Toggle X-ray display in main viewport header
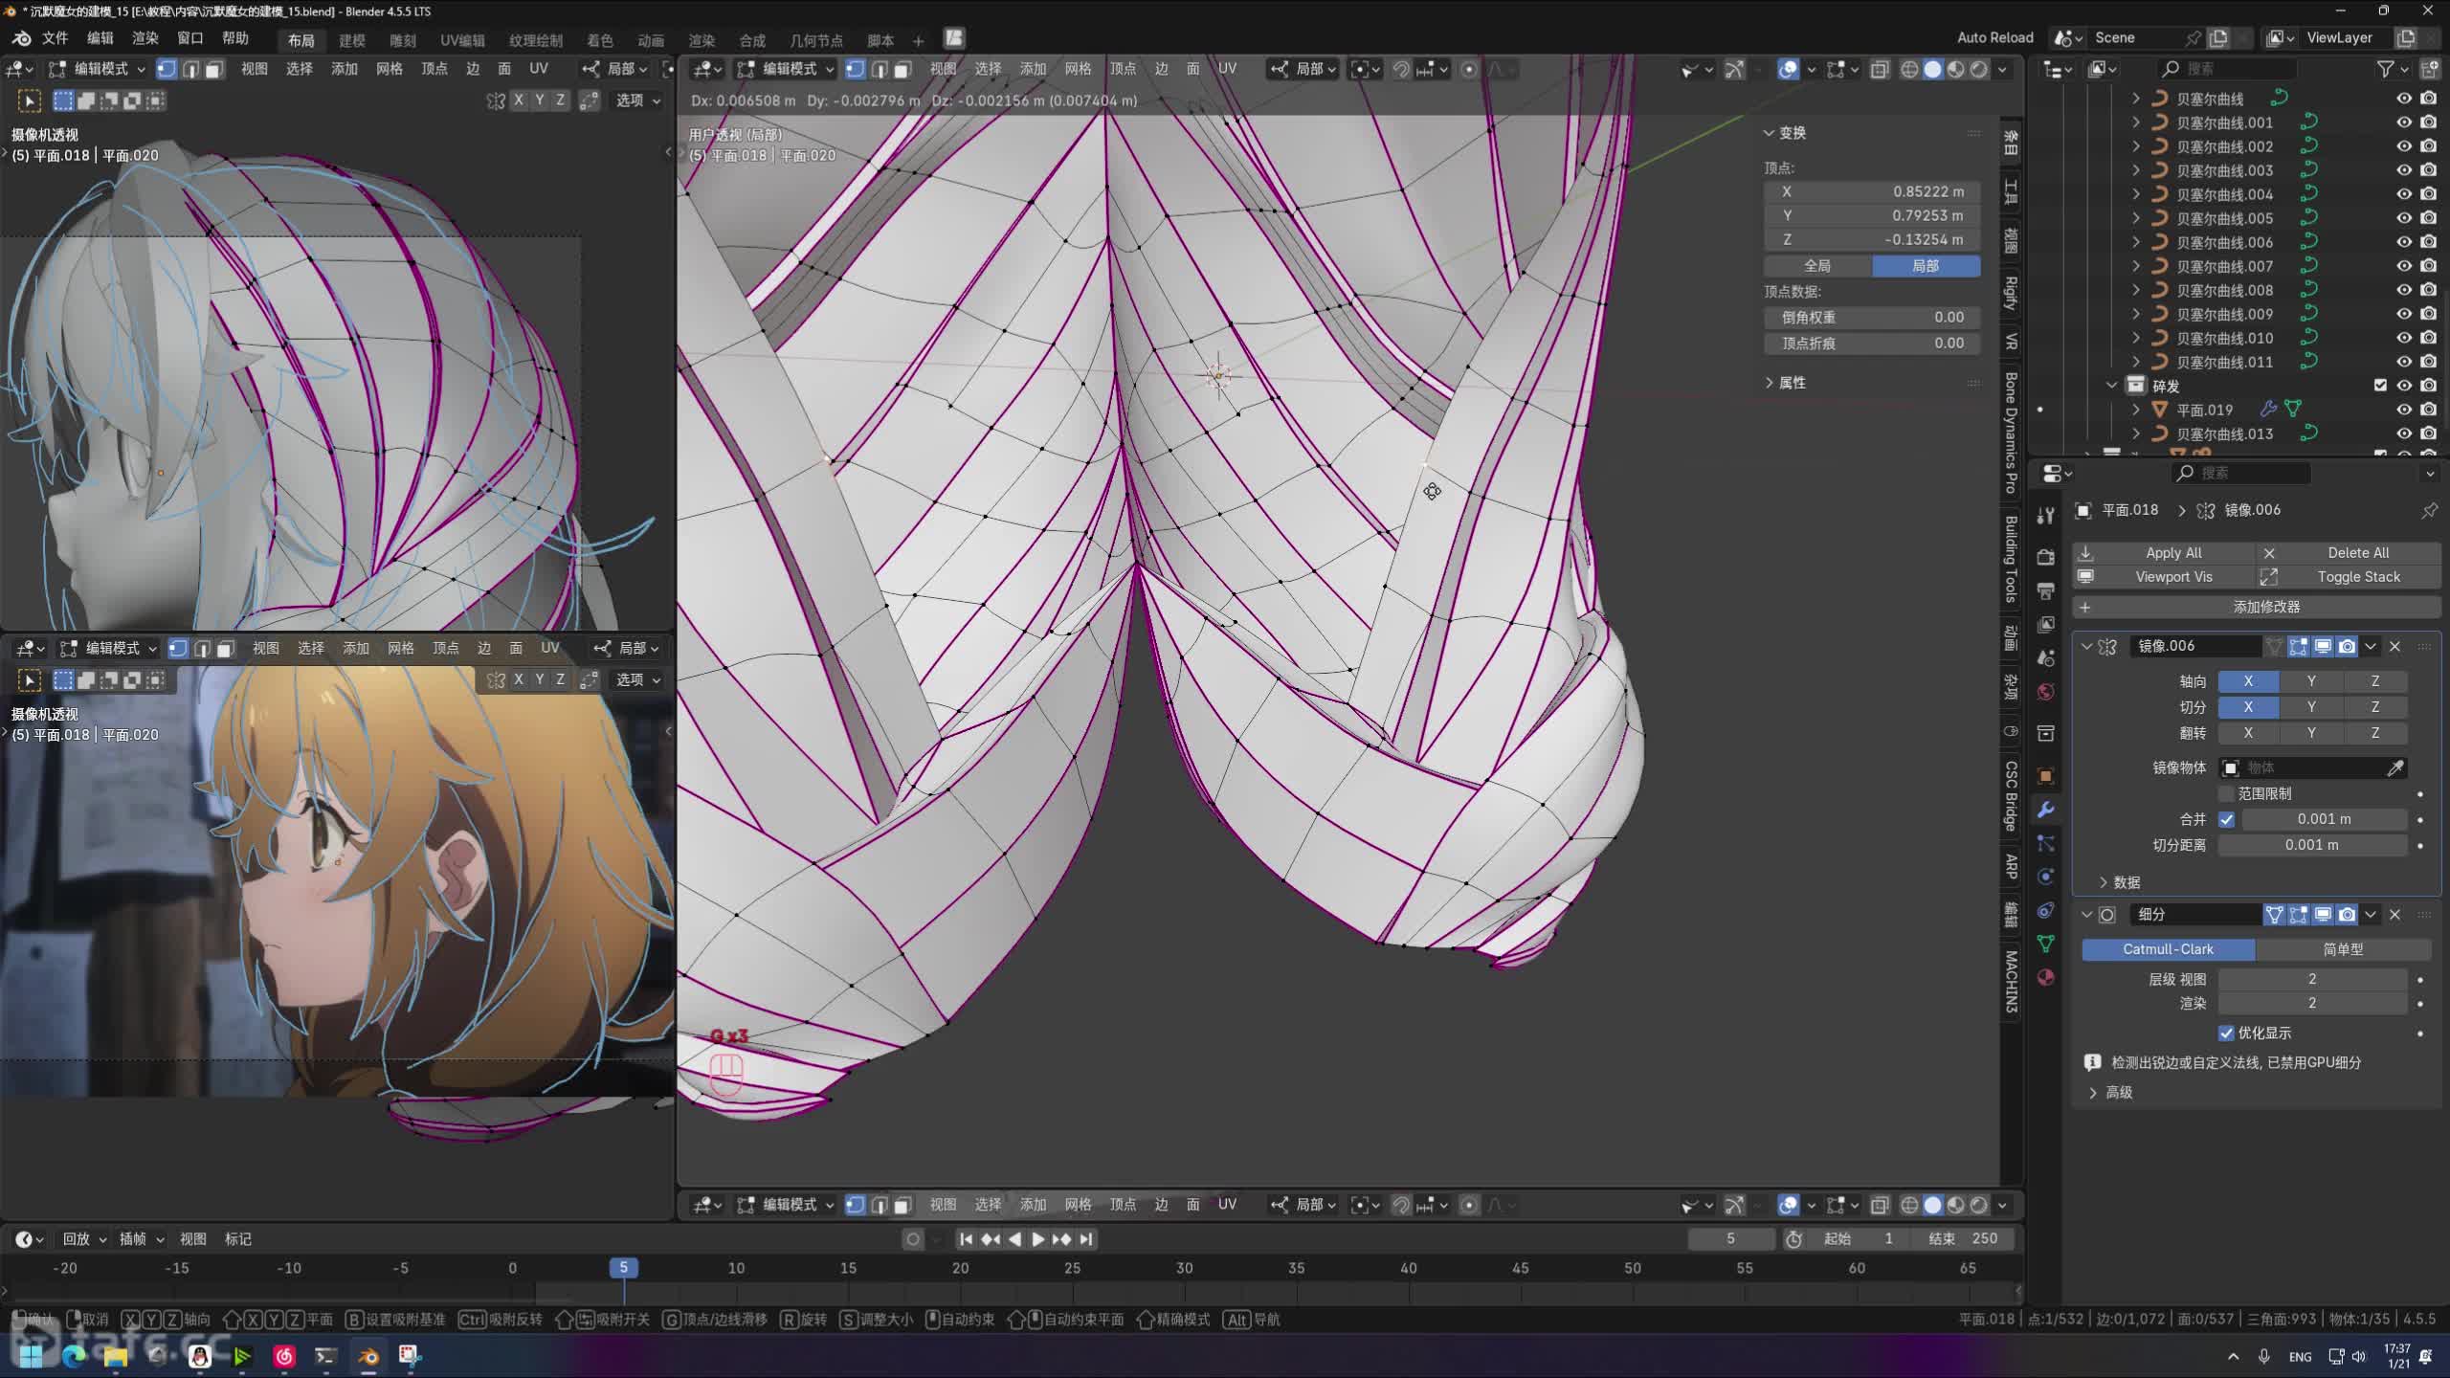 1880,69
